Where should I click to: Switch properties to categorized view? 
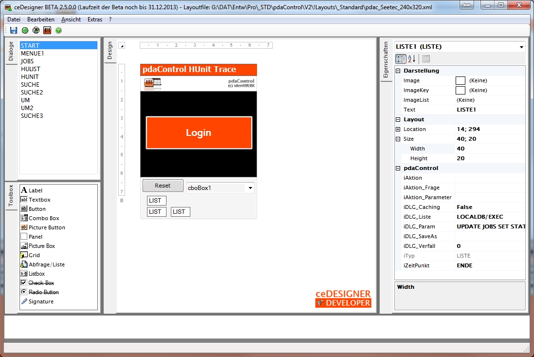point(401,59)
